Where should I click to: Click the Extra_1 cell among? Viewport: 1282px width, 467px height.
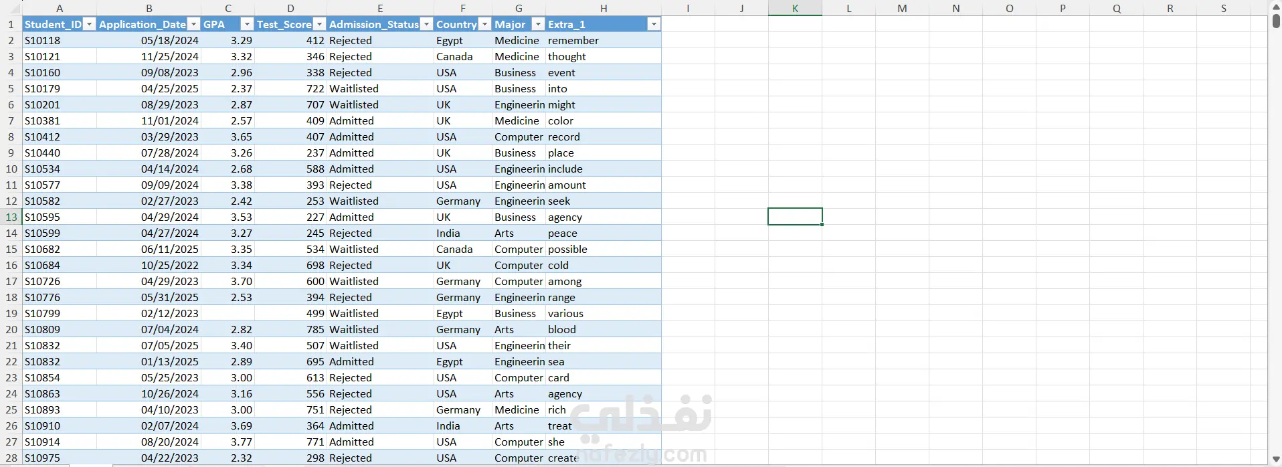pos(604,281)
